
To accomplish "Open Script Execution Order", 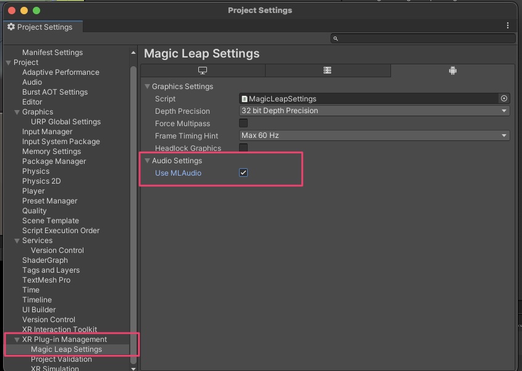I will [x=61, y=231].
